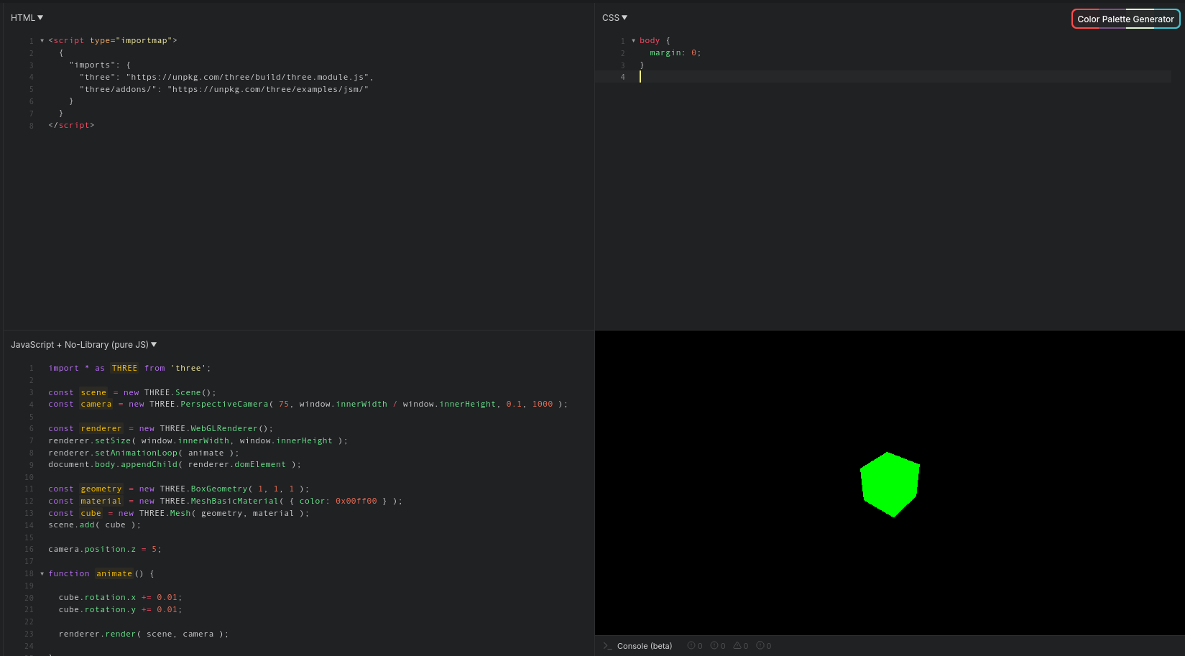Viewport: 1185px width, 656px height.
Task: Click MeshBasicMaterial in material declaration
Action: coord(234,501)
